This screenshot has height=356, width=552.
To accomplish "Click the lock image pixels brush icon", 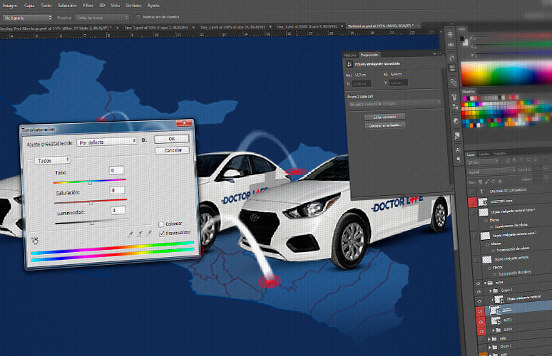I will coord(487,182).
